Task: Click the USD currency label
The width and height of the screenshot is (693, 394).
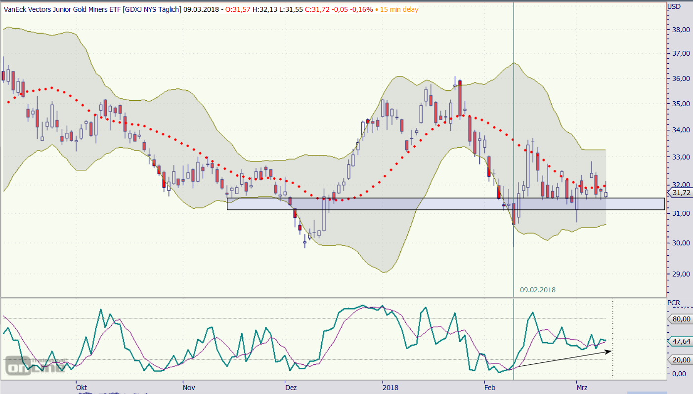Action: pos(674,6)
